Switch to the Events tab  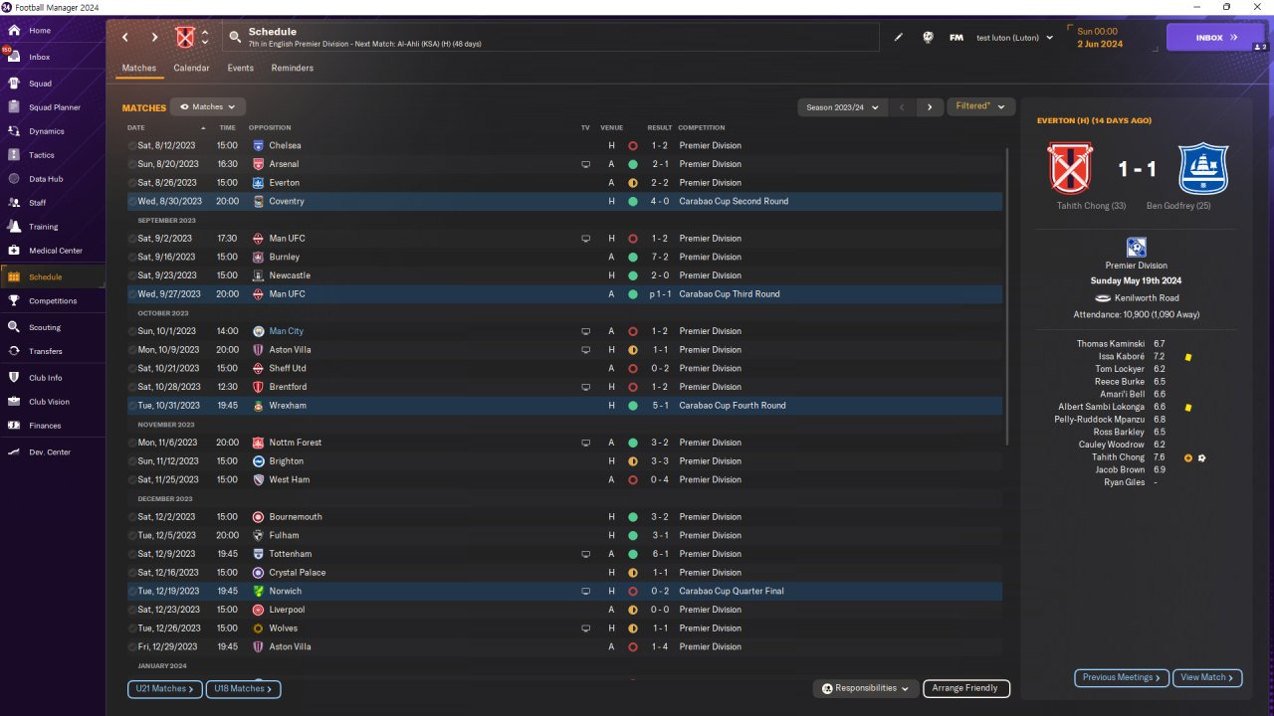[241, 68]
